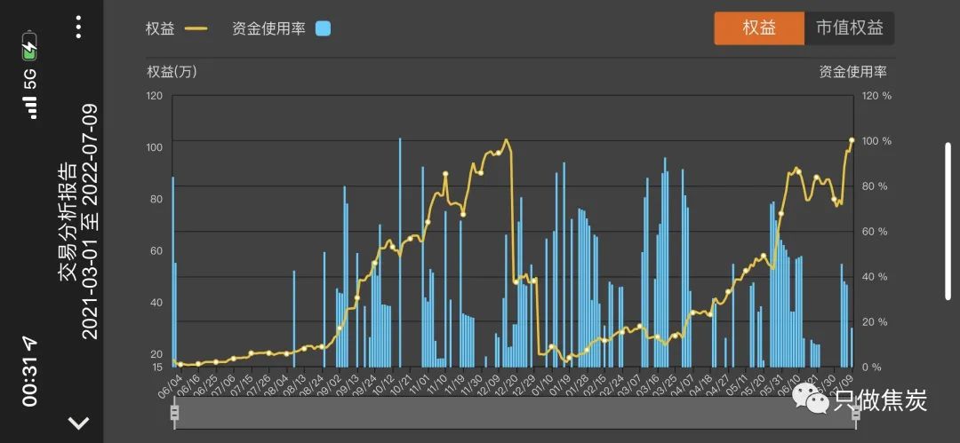This screenshot has height=443, width=960.
Task: Select the final equity point at 100
Action: pos(852,140)
